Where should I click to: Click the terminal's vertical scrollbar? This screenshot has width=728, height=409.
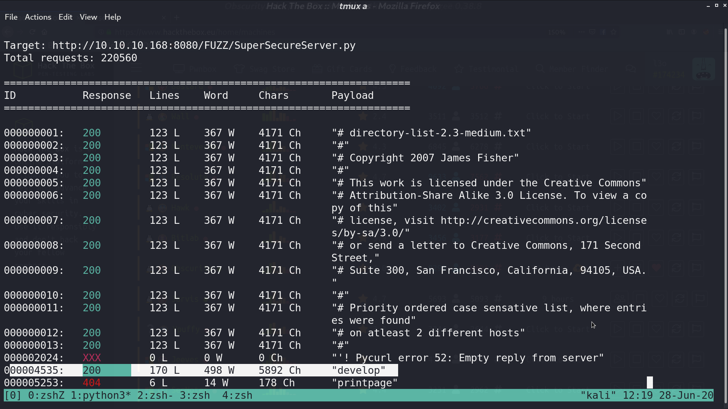[x=726, y=216]
